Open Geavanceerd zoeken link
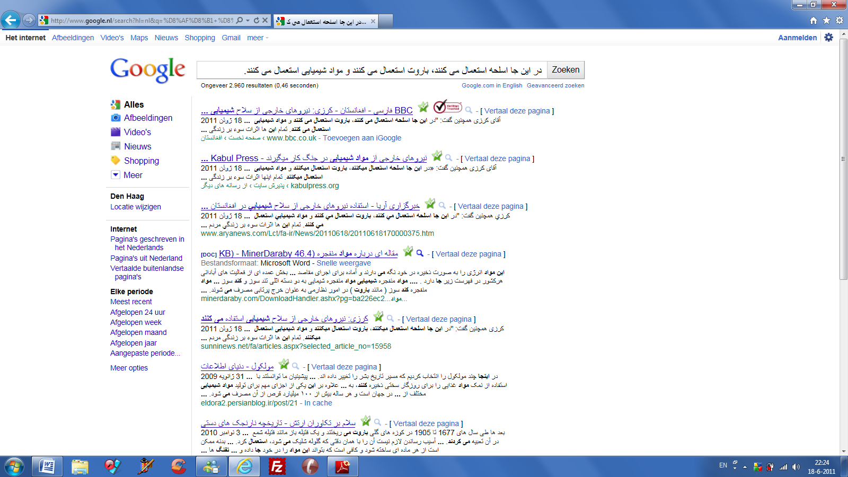Viewport: 848px width, 477px height. pos(555,85)
